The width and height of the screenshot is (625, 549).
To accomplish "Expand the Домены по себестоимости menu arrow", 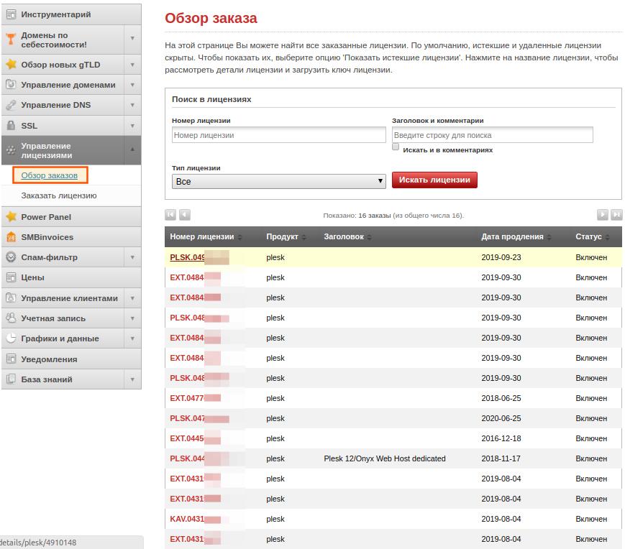I will click(132, 39).
